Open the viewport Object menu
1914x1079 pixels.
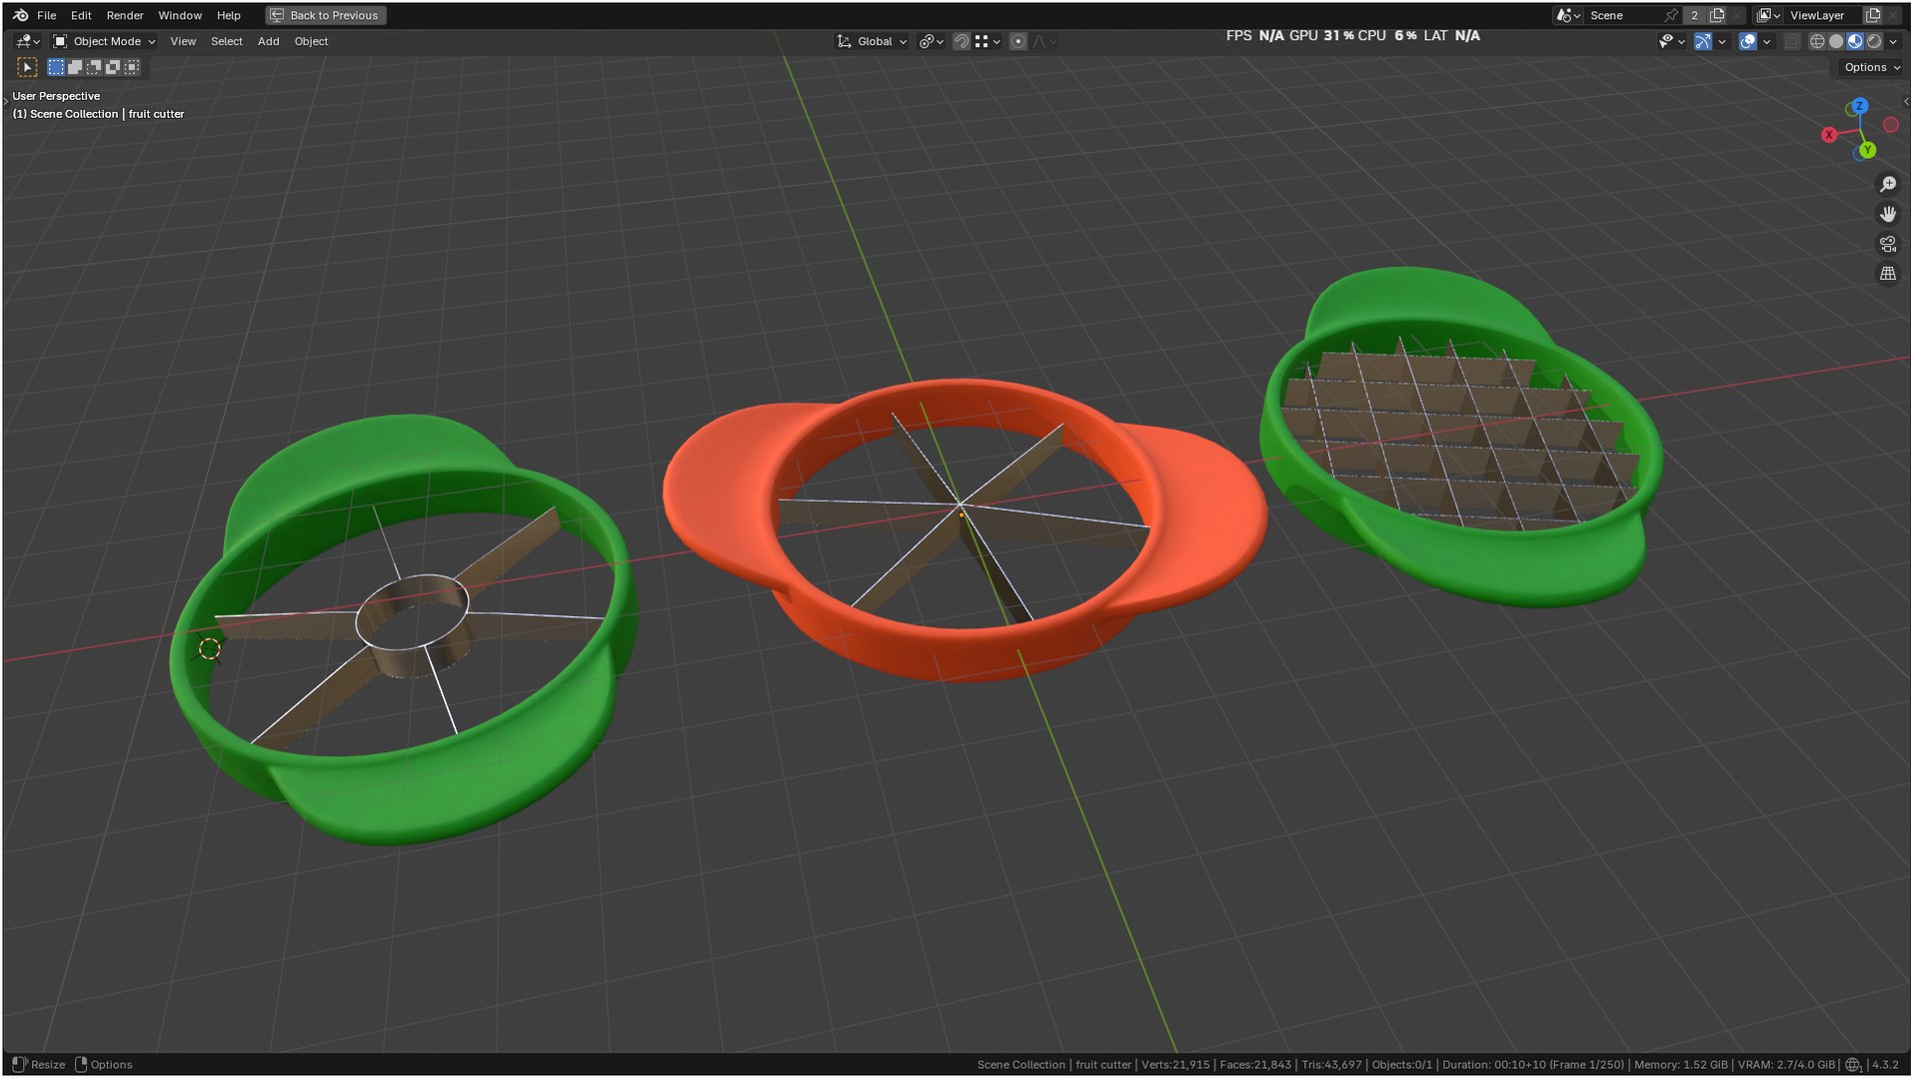pos(311,41)
